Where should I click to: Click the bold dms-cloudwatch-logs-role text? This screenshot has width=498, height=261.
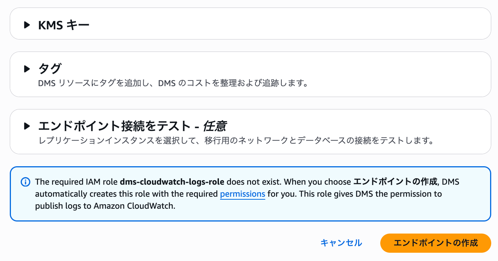pos(172,182)
